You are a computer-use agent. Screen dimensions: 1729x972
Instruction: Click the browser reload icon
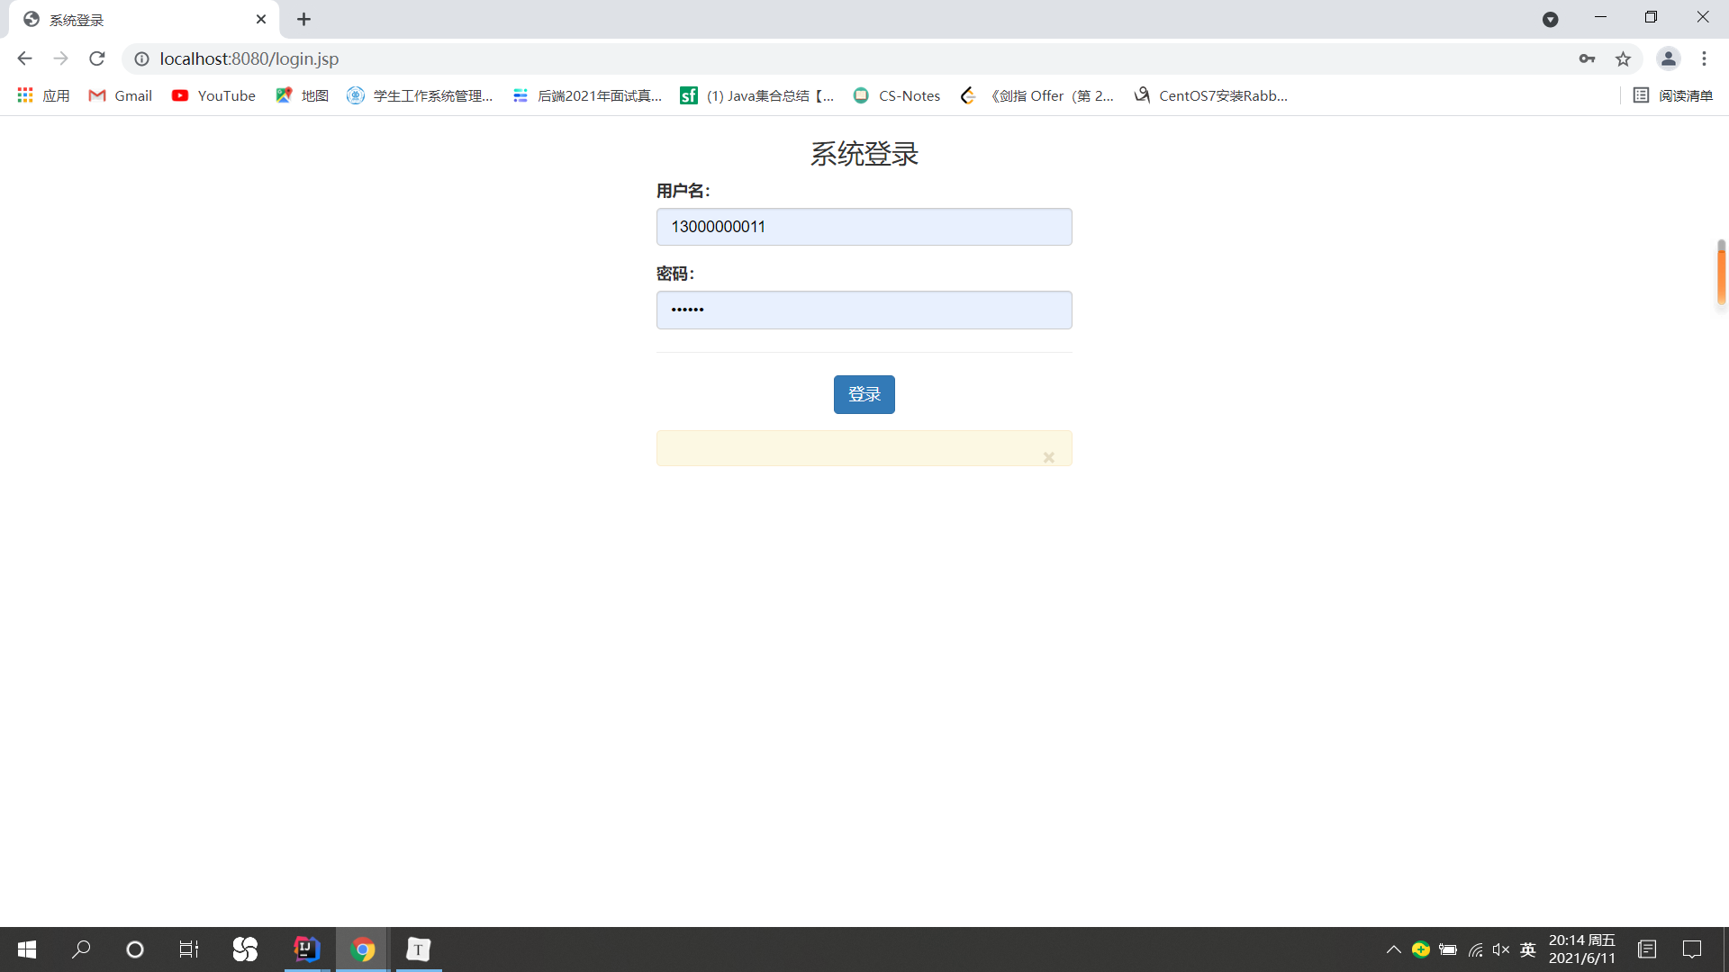pyautogui.click(x=97, y=58)
